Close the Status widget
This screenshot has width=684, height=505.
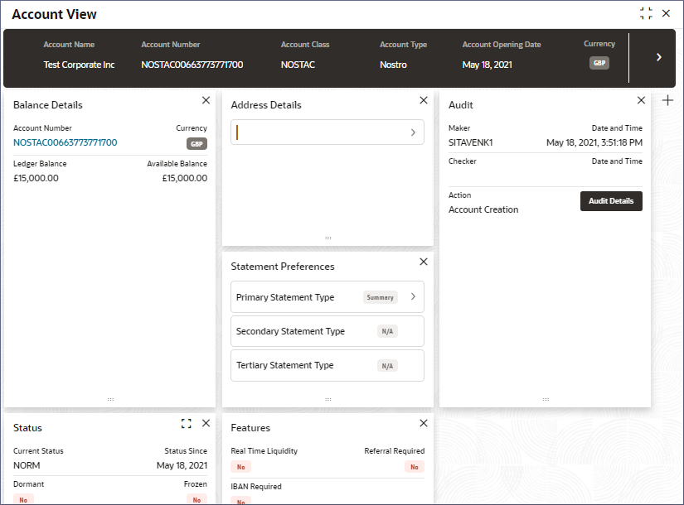pyautogui.click(x=206, y=423)
